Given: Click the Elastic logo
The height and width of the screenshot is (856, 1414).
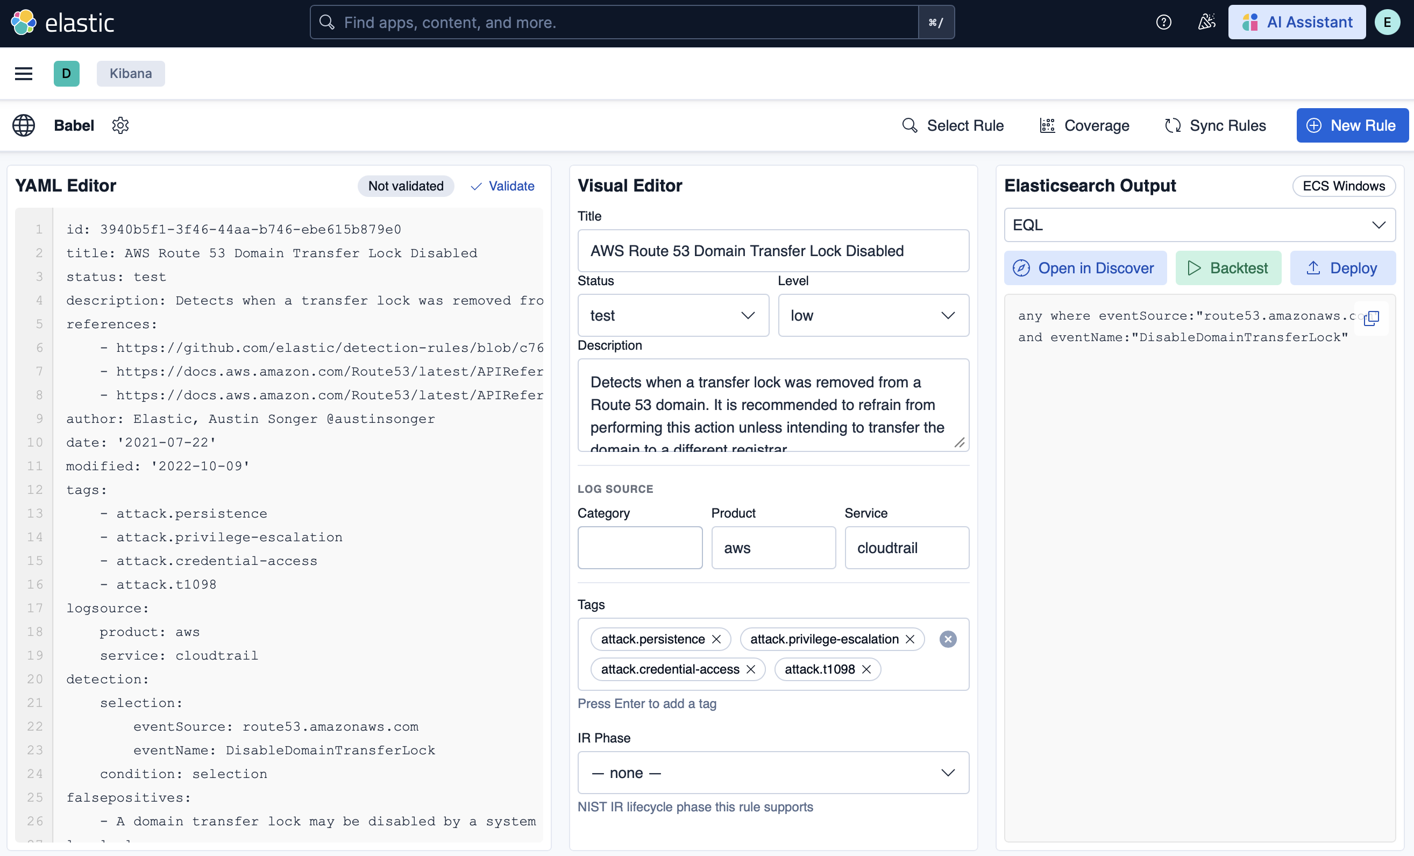Looking at the screenshot, I should (x=62, y=23).
